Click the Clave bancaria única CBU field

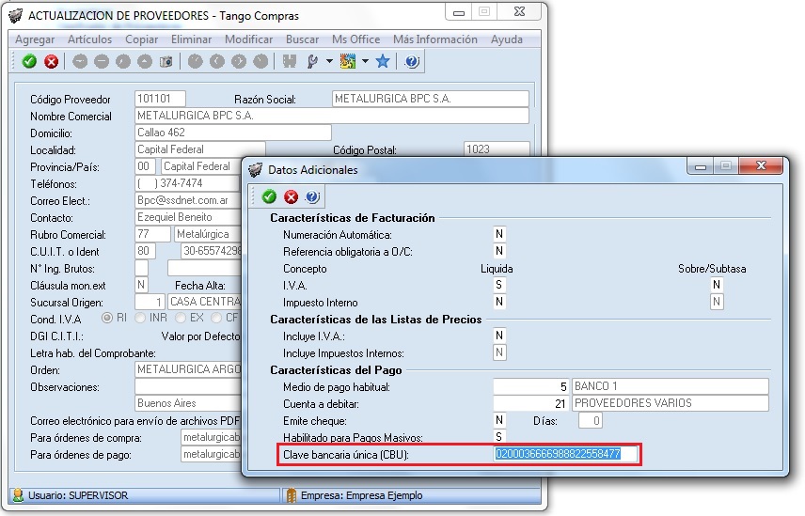[x=565, y=454]
